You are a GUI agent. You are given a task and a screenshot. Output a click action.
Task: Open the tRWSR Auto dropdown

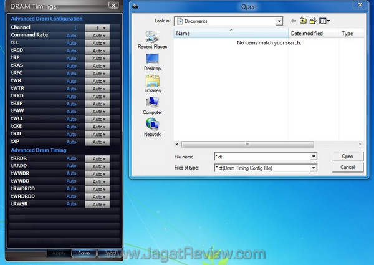pyautogui.click(x=97, y=205)
